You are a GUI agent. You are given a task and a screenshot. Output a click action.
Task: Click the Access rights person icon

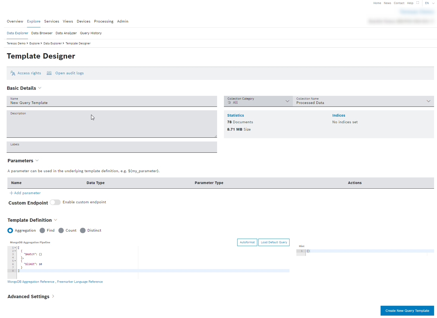pos(13,73)
